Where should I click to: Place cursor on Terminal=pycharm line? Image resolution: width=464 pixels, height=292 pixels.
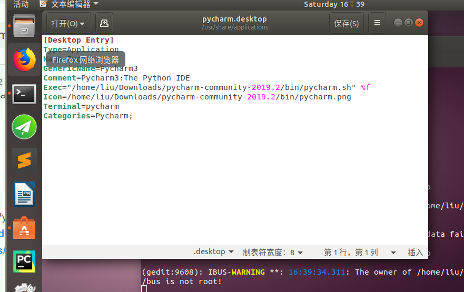tap(81, 106)
